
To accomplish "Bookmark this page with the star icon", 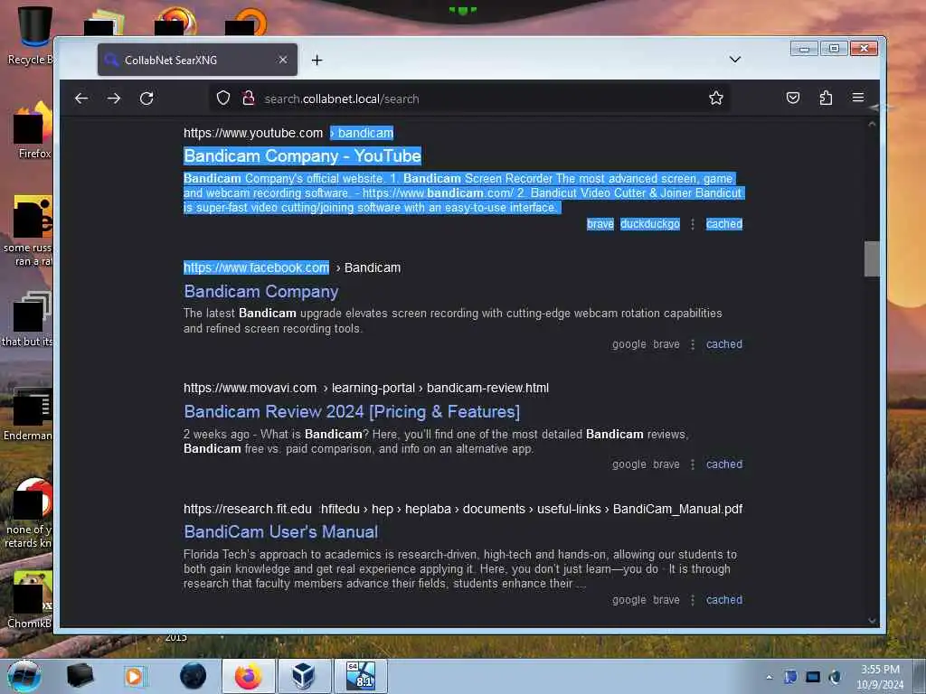I will (x=716, y=98).
